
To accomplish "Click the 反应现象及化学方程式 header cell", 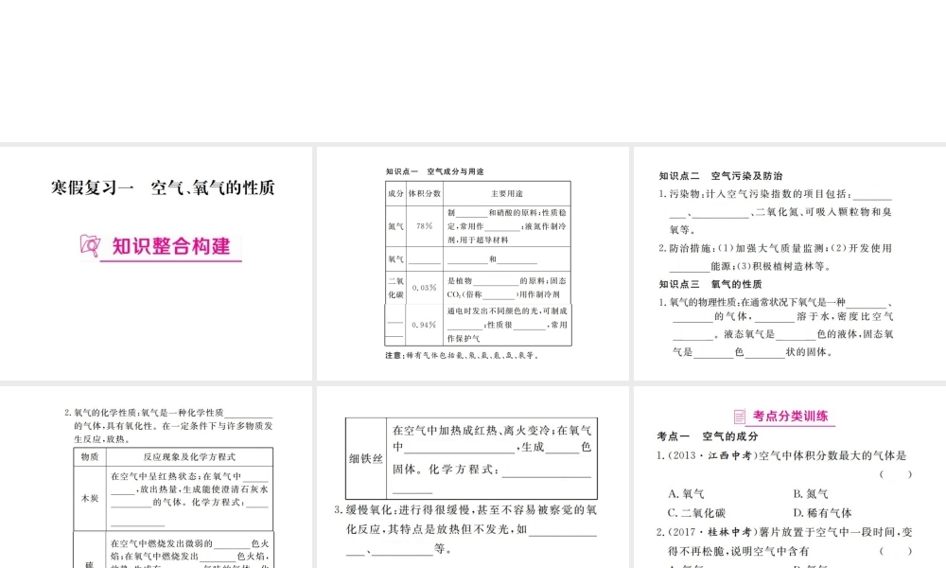I will (189, 457).
